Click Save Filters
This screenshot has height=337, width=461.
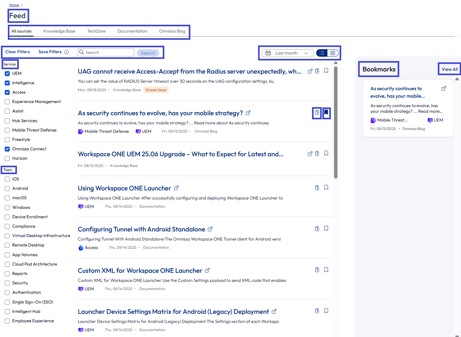(50, 52)
